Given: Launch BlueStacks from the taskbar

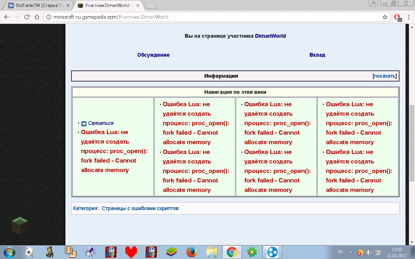Looking at the screenshot, I should pos(171,252).
